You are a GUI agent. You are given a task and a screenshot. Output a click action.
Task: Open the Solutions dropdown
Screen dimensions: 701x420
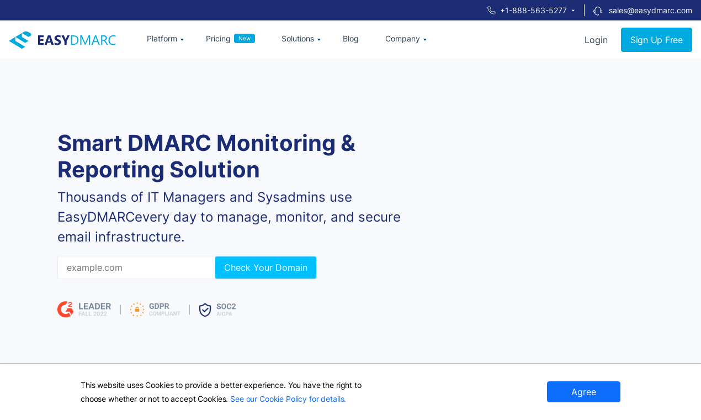click(300, 39)
